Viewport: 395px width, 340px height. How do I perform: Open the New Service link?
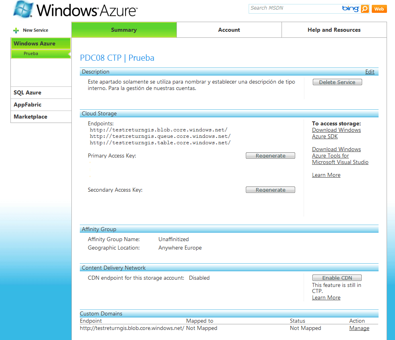pyautogui.click(x=36, y=30)
